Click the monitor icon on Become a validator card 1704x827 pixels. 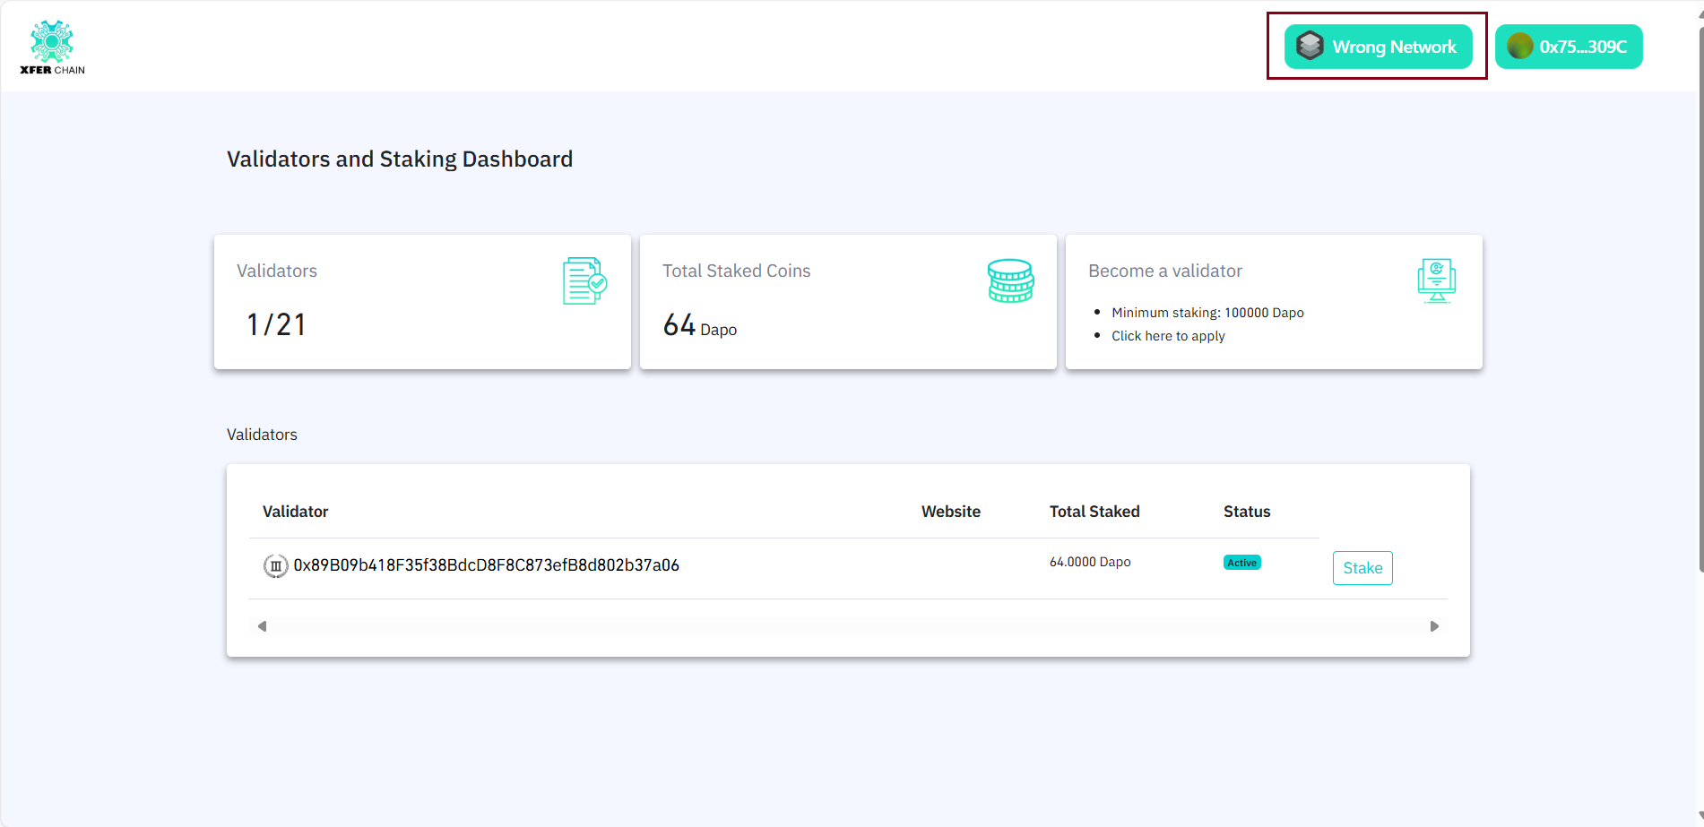[x=1435, y=280]
